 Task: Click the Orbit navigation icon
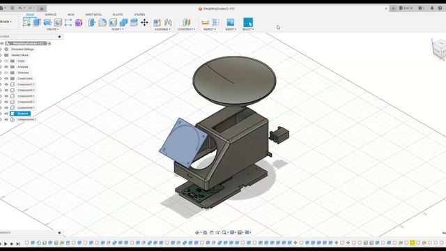pyautogui.click(x=197, y=232)
